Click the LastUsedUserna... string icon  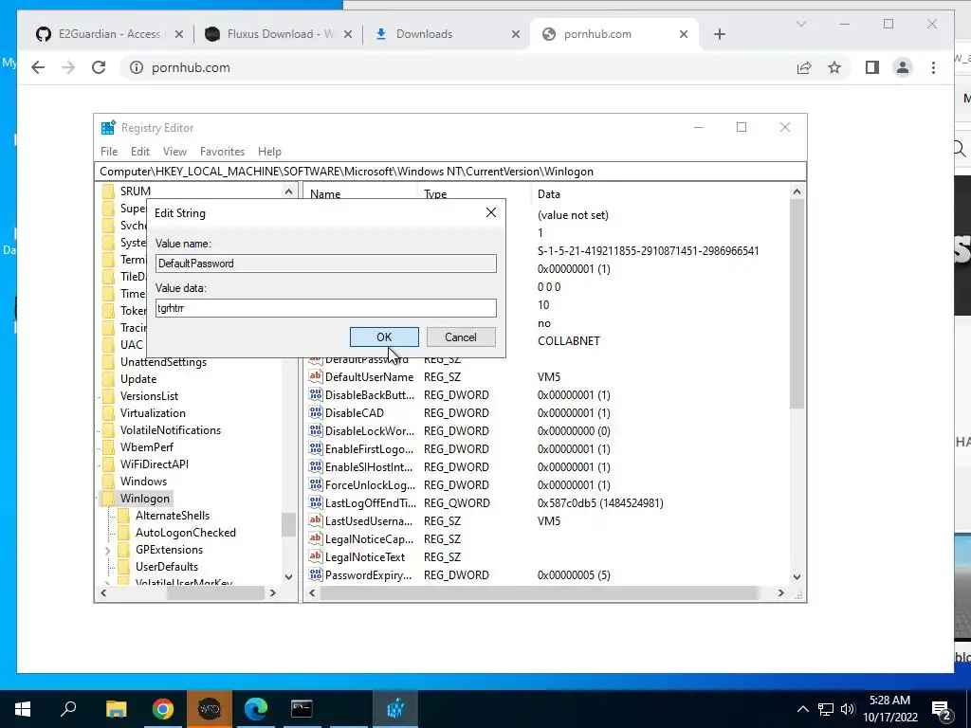(316, 520)
